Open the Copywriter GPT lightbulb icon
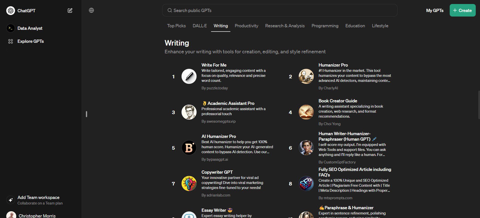The height and width of the screenshot is (218, 480). pos(189,183)
